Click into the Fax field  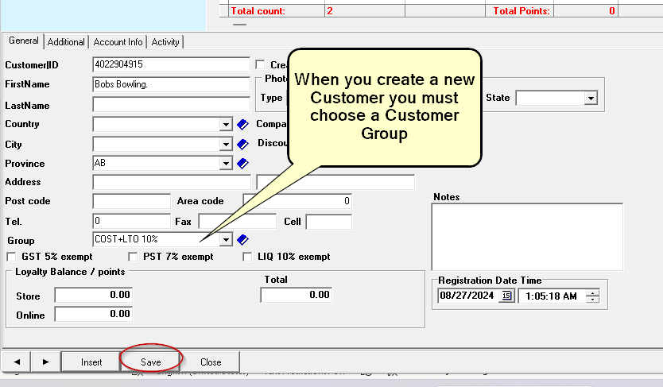point(237,222)
